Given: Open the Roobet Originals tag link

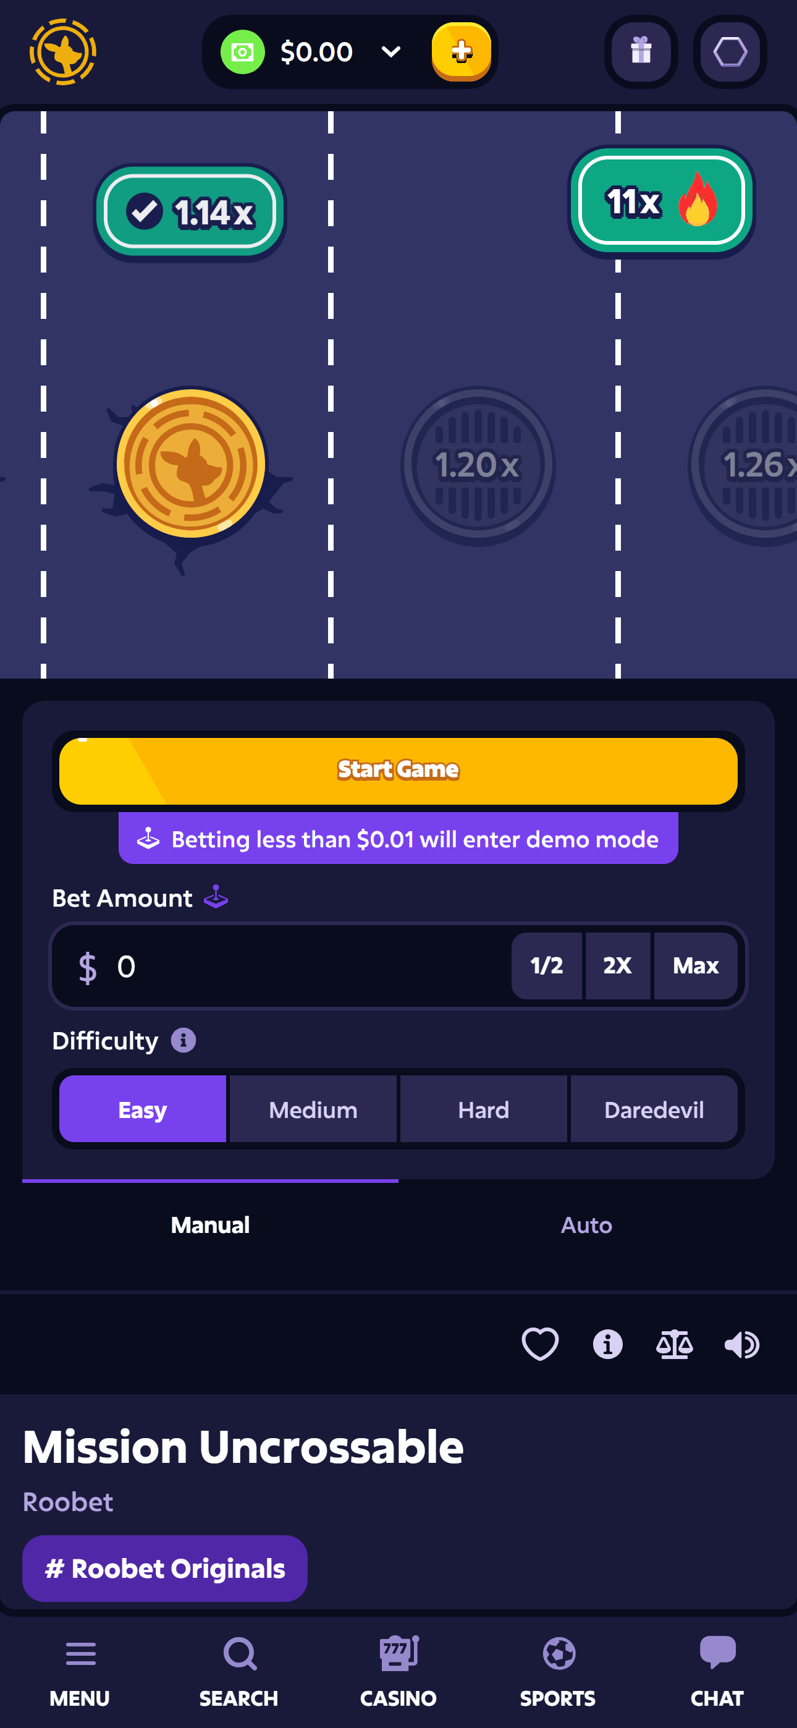Looking at the screenshot, I should (165, 1569).
